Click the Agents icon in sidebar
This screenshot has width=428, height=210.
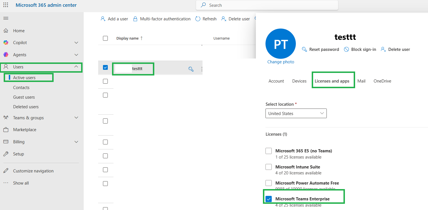[x=6, y=55]
